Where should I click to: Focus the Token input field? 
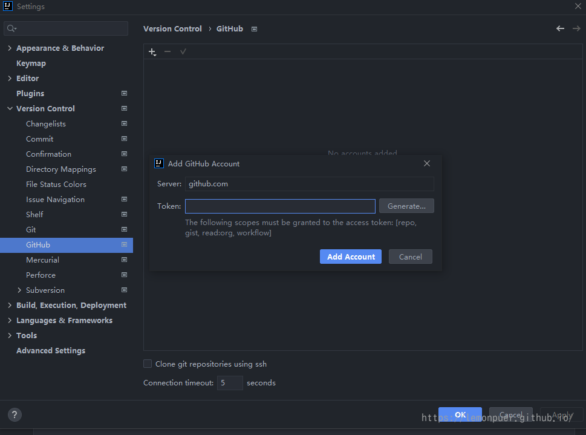[x=280, y=206]
